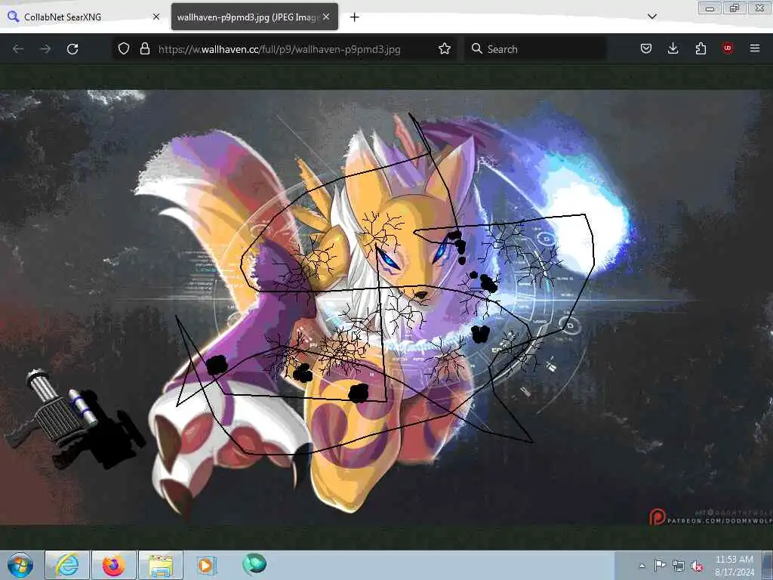773x580 pixels.
Task: Reload the current page
Action: pos(72,49)
